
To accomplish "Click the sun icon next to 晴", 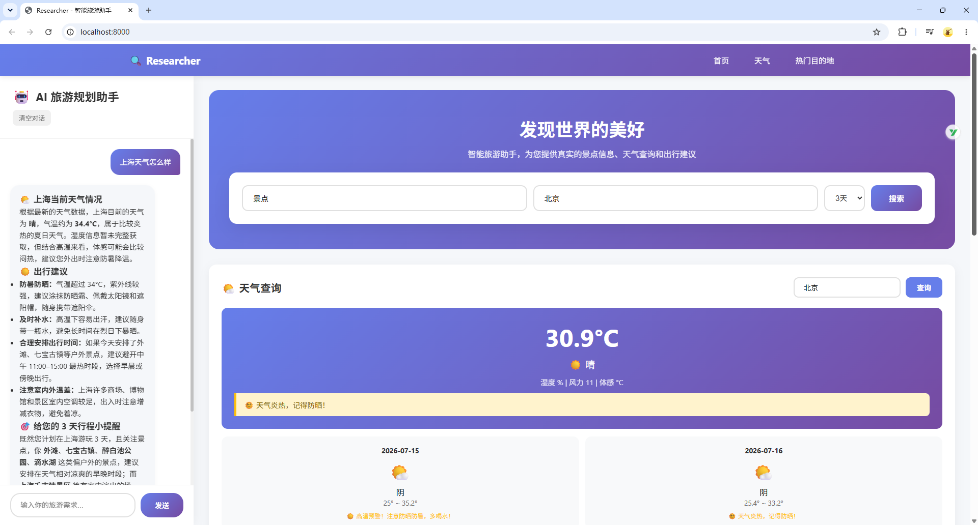I will coord(576,365).
